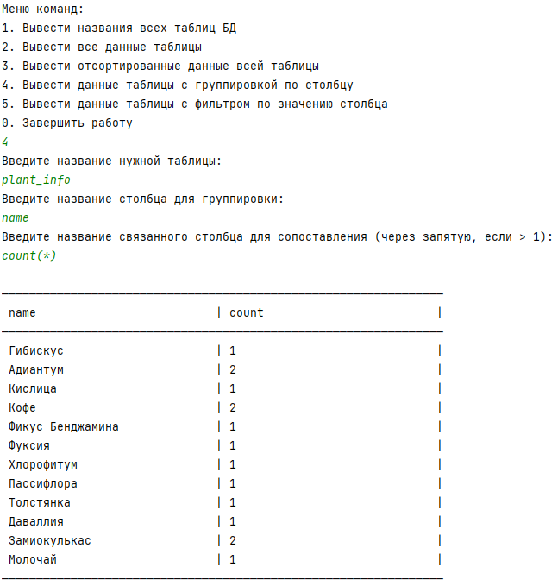Click menu option 1 listing all DB tables
558x580 pixels.
(119, 28)
